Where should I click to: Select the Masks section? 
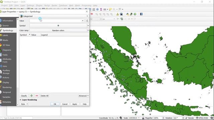(5, 40)
